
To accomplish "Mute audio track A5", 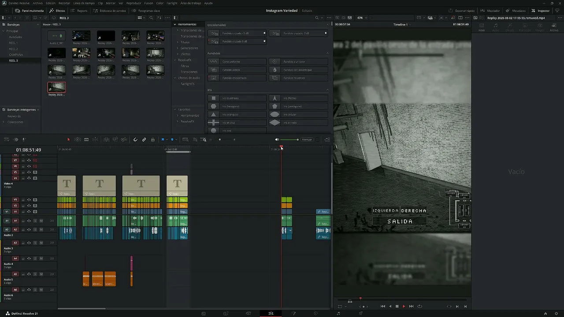I will [41, 274].
